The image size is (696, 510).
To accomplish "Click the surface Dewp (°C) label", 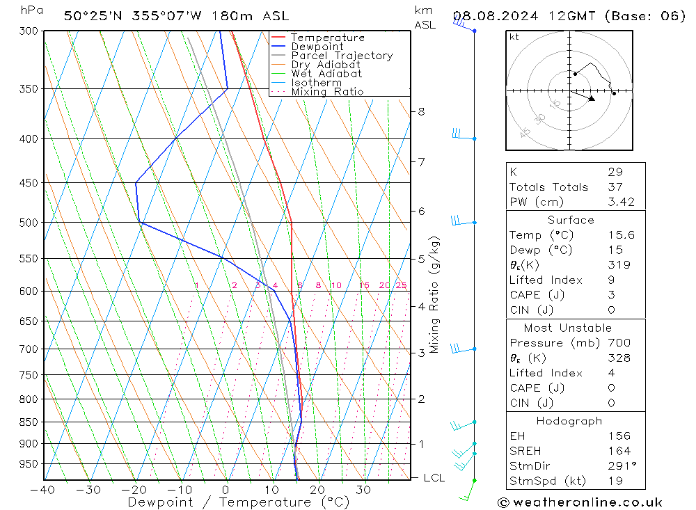I will (x=541, y=250).
